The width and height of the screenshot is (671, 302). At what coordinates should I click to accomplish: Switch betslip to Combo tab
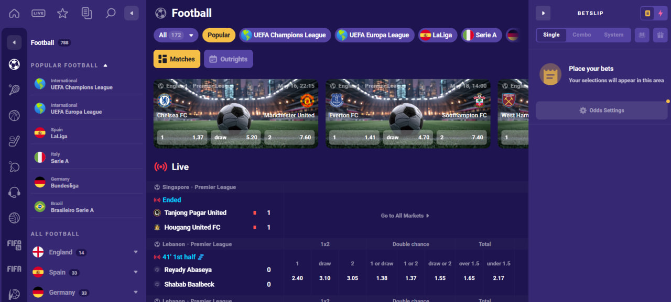[x=581, y=35]
